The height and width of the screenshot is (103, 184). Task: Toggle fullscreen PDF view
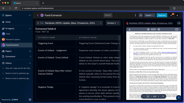[x=177, y=29]
